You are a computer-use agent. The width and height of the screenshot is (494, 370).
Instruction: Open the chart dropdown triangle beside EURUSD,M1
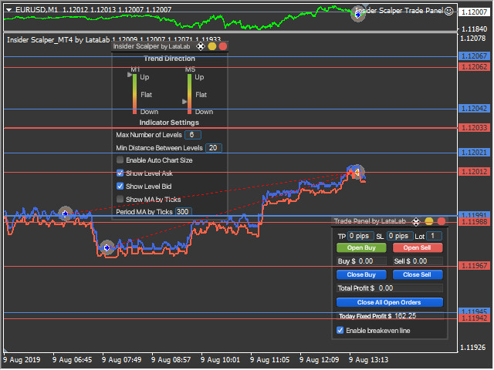[x=8, y=10]
